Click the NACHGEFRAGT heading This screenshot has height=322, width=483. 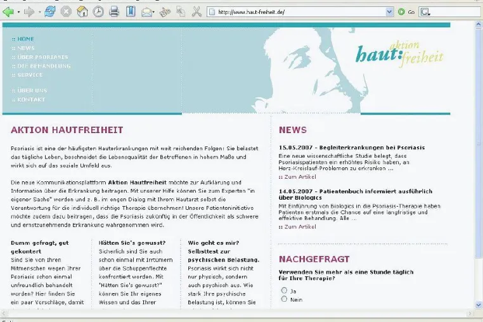[314, 259]
